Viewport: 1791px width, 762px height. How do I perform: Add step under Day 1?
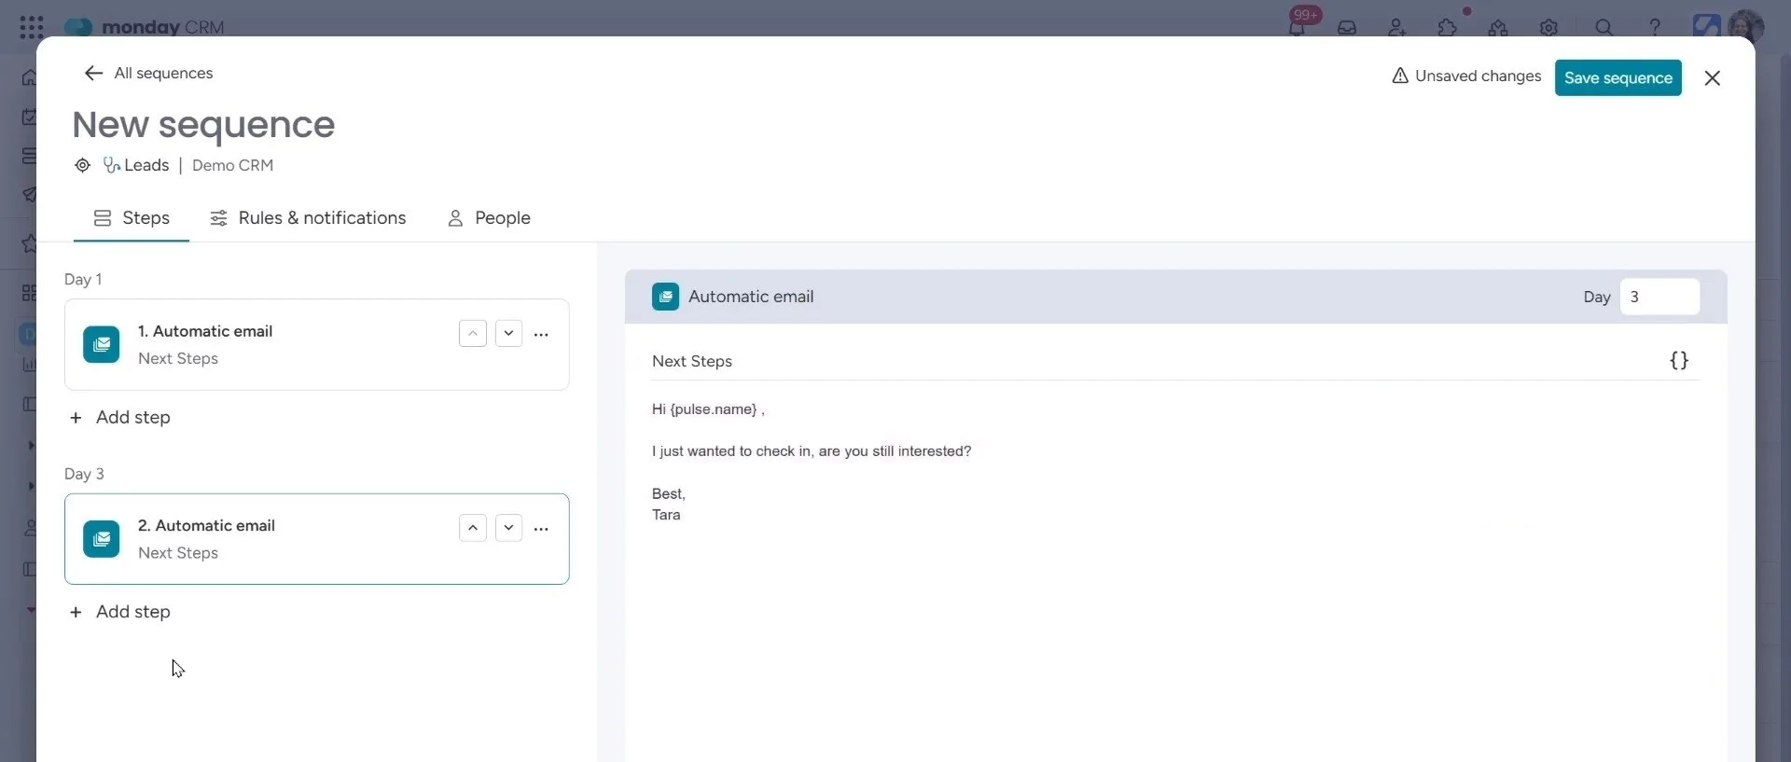tap(120, 418)
